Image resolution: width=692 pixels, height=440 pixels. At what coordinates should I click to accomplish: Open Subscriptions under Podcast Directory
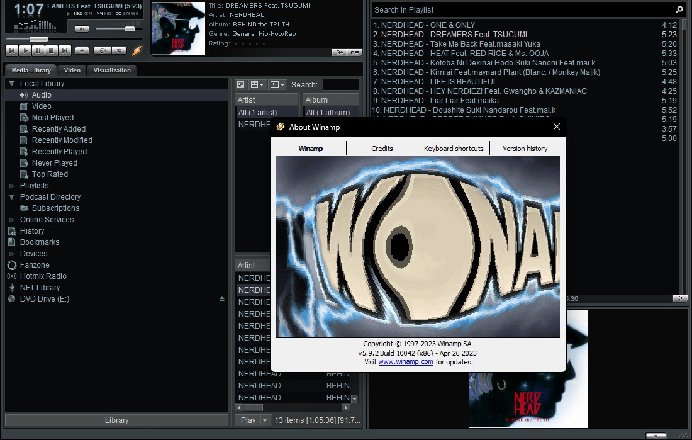pyautogui.click(x=55, y=208)
